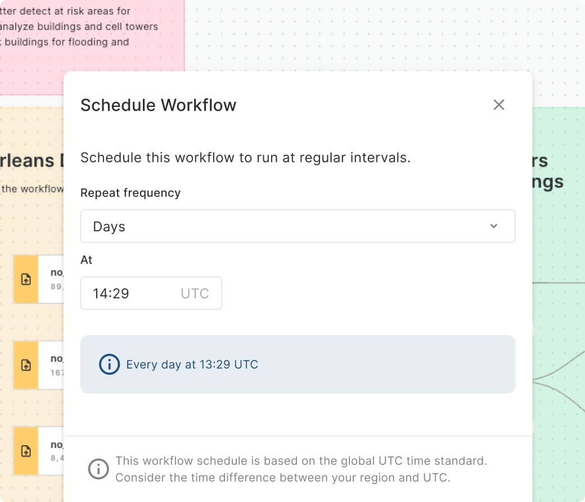Click the X icon on the Schedule Workflow dialog

(x=499, y=105)
